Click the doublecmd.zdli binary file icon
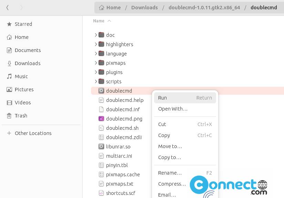The image size is (284, 198). point(101,137)
